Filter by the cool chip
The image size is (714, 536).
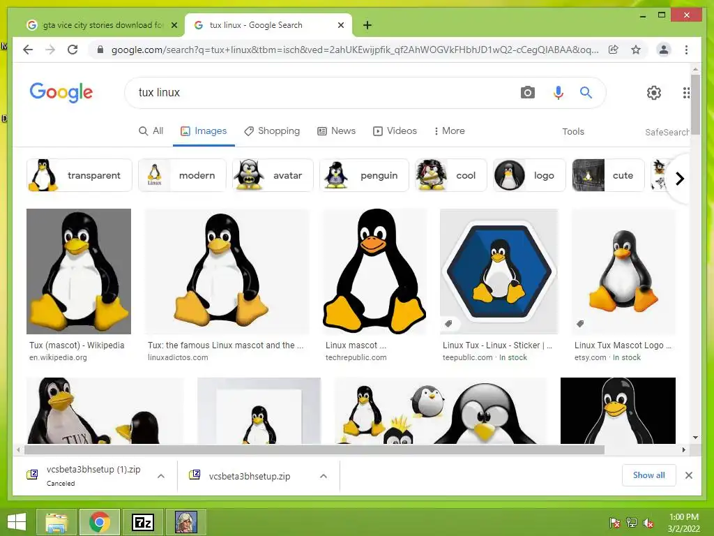pyautogui.click(x=450, y=175)
